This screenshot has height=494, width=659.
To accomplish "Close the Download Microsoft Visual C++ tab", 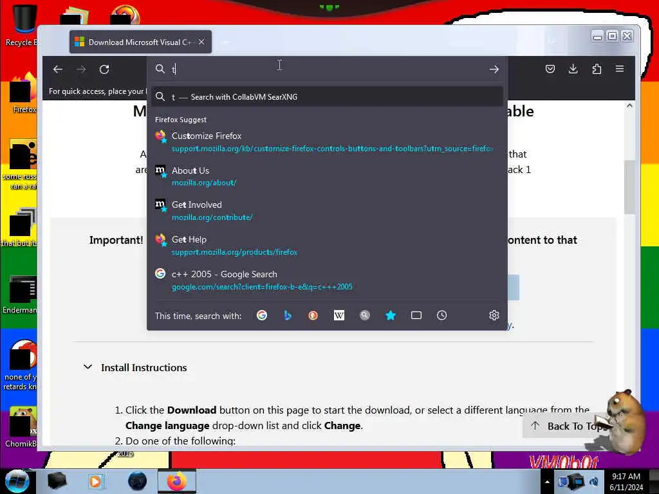I will point(201,42).
